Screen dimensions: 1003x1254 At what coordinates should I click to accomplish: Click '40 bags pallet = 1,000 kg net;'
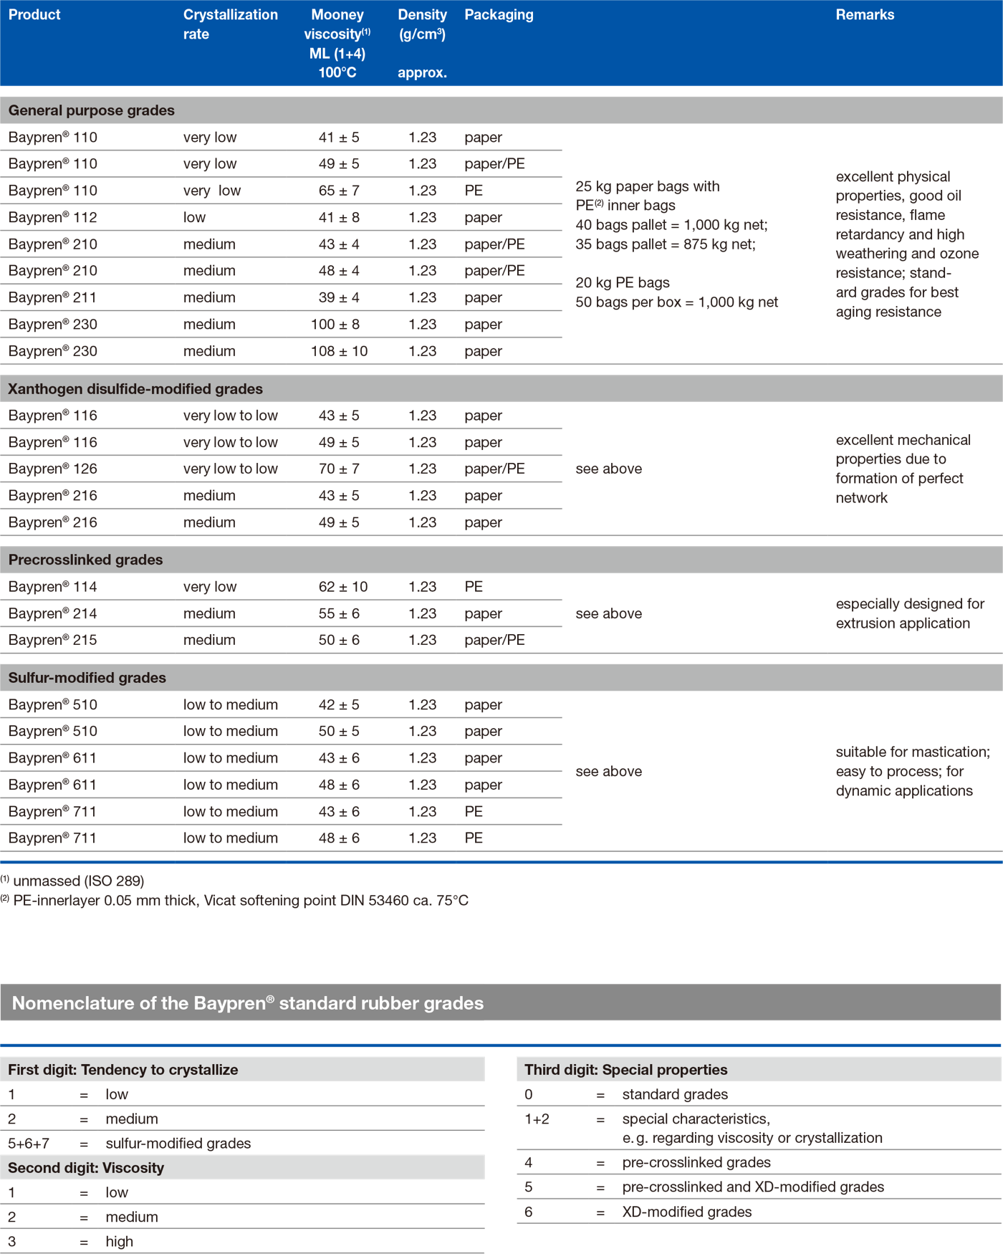[671, 225]
